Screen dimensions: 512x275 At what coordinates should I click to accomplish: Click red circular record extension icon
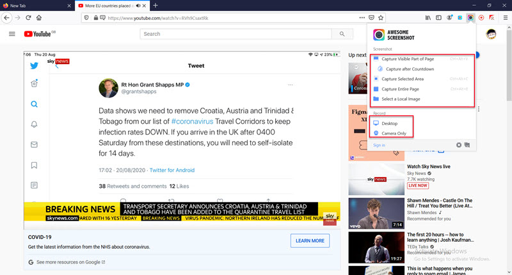pos(481,18)
